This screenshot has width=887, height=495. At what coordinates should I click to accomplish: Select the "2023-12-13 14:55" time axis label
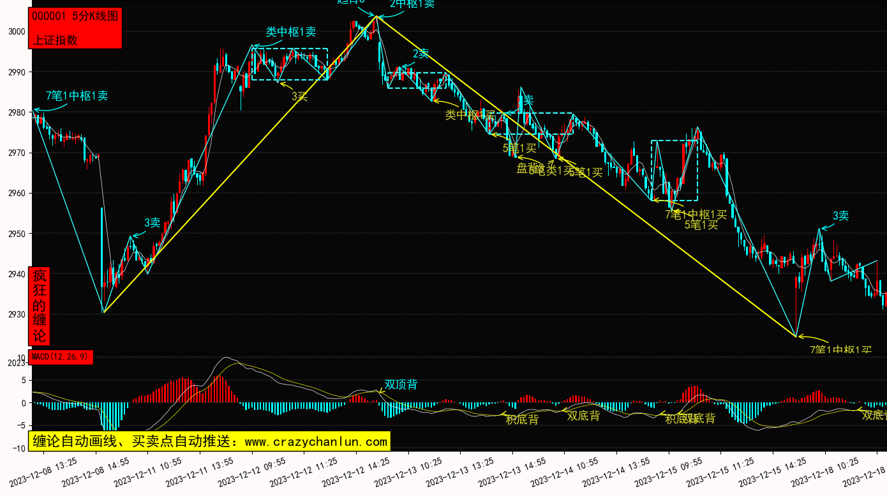click(x=512, y=472)
